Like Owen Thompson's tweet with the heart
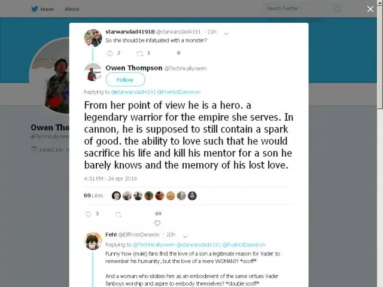The width and height of the screenshot is (383, 287). click(157, 223)
